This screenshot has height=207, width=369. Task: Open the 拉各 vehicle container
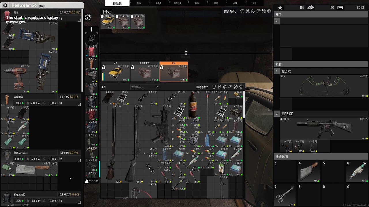click(116, 72)
